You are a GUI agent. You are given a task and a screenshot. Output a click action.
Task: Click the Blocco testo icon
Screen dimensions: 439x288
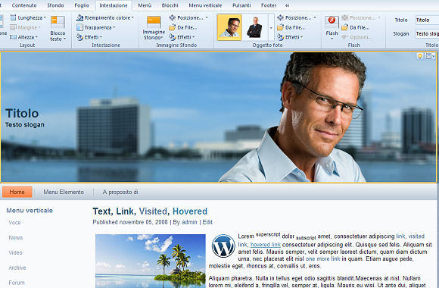pyautogui.click(x=58, y=22)
